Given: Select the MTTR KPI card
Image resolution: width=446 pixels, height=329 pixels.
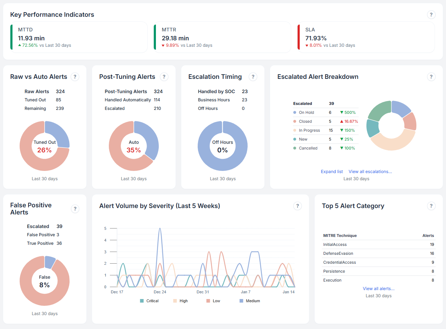Looking at the screenshot, I should pyautogui.click(x=222, y=37).
